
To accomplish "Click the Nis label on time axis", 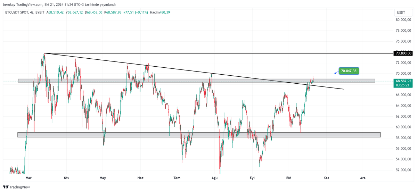I will point(66,178).
